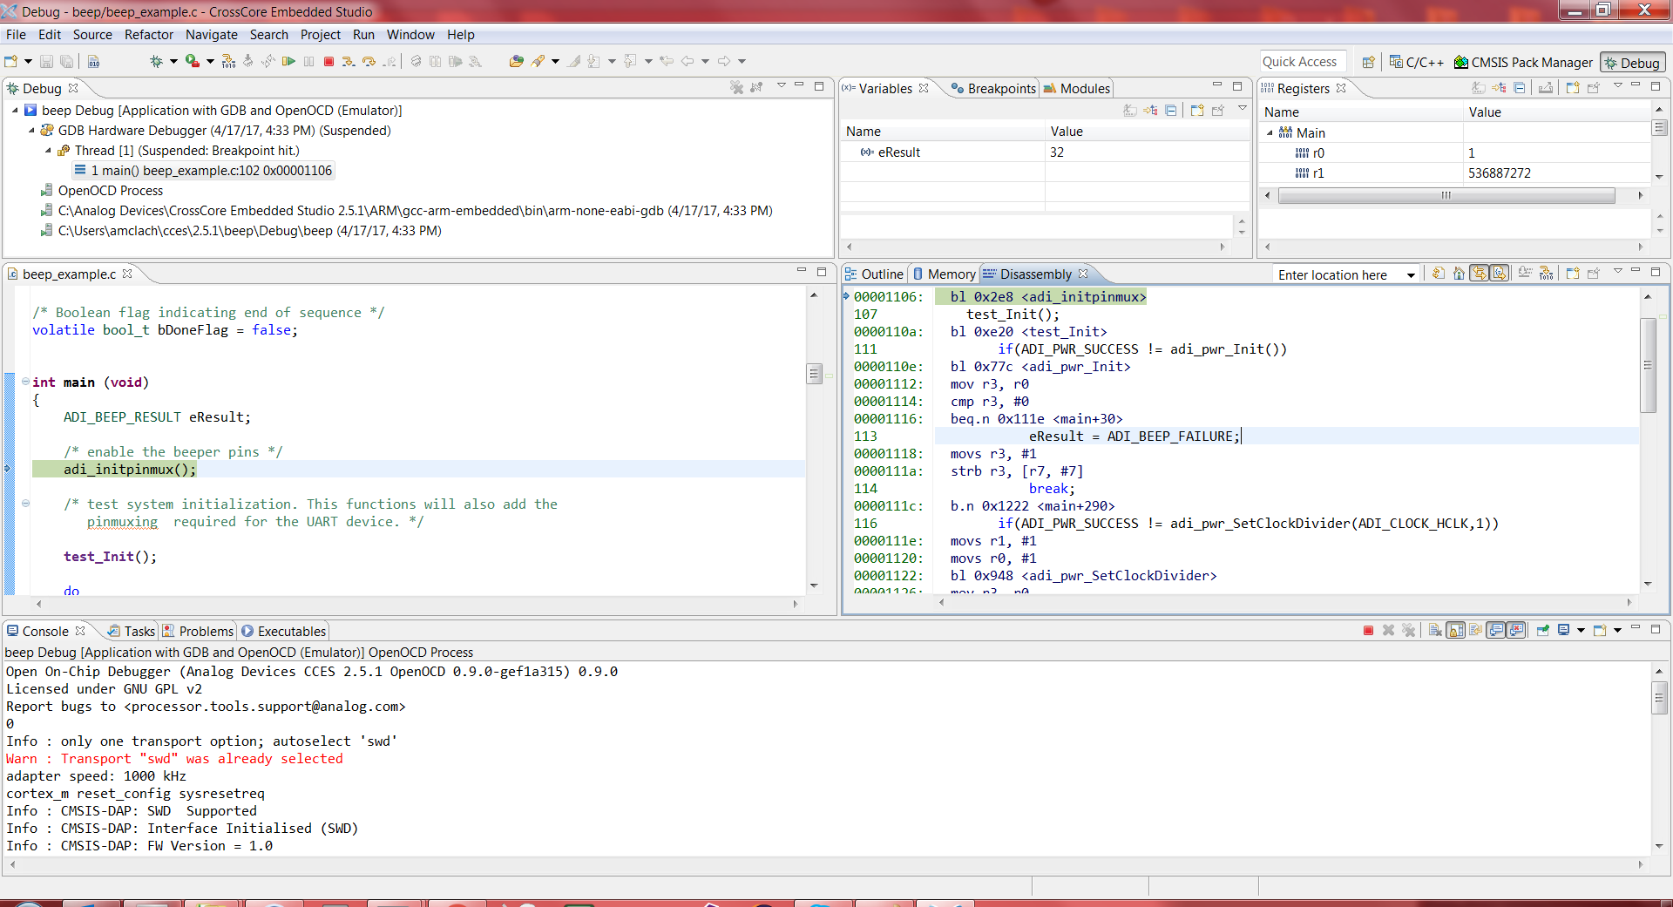Toggle Word Wrap in the Console
The height and width of the screenshot is (907, 1673).
[1475, 630]
